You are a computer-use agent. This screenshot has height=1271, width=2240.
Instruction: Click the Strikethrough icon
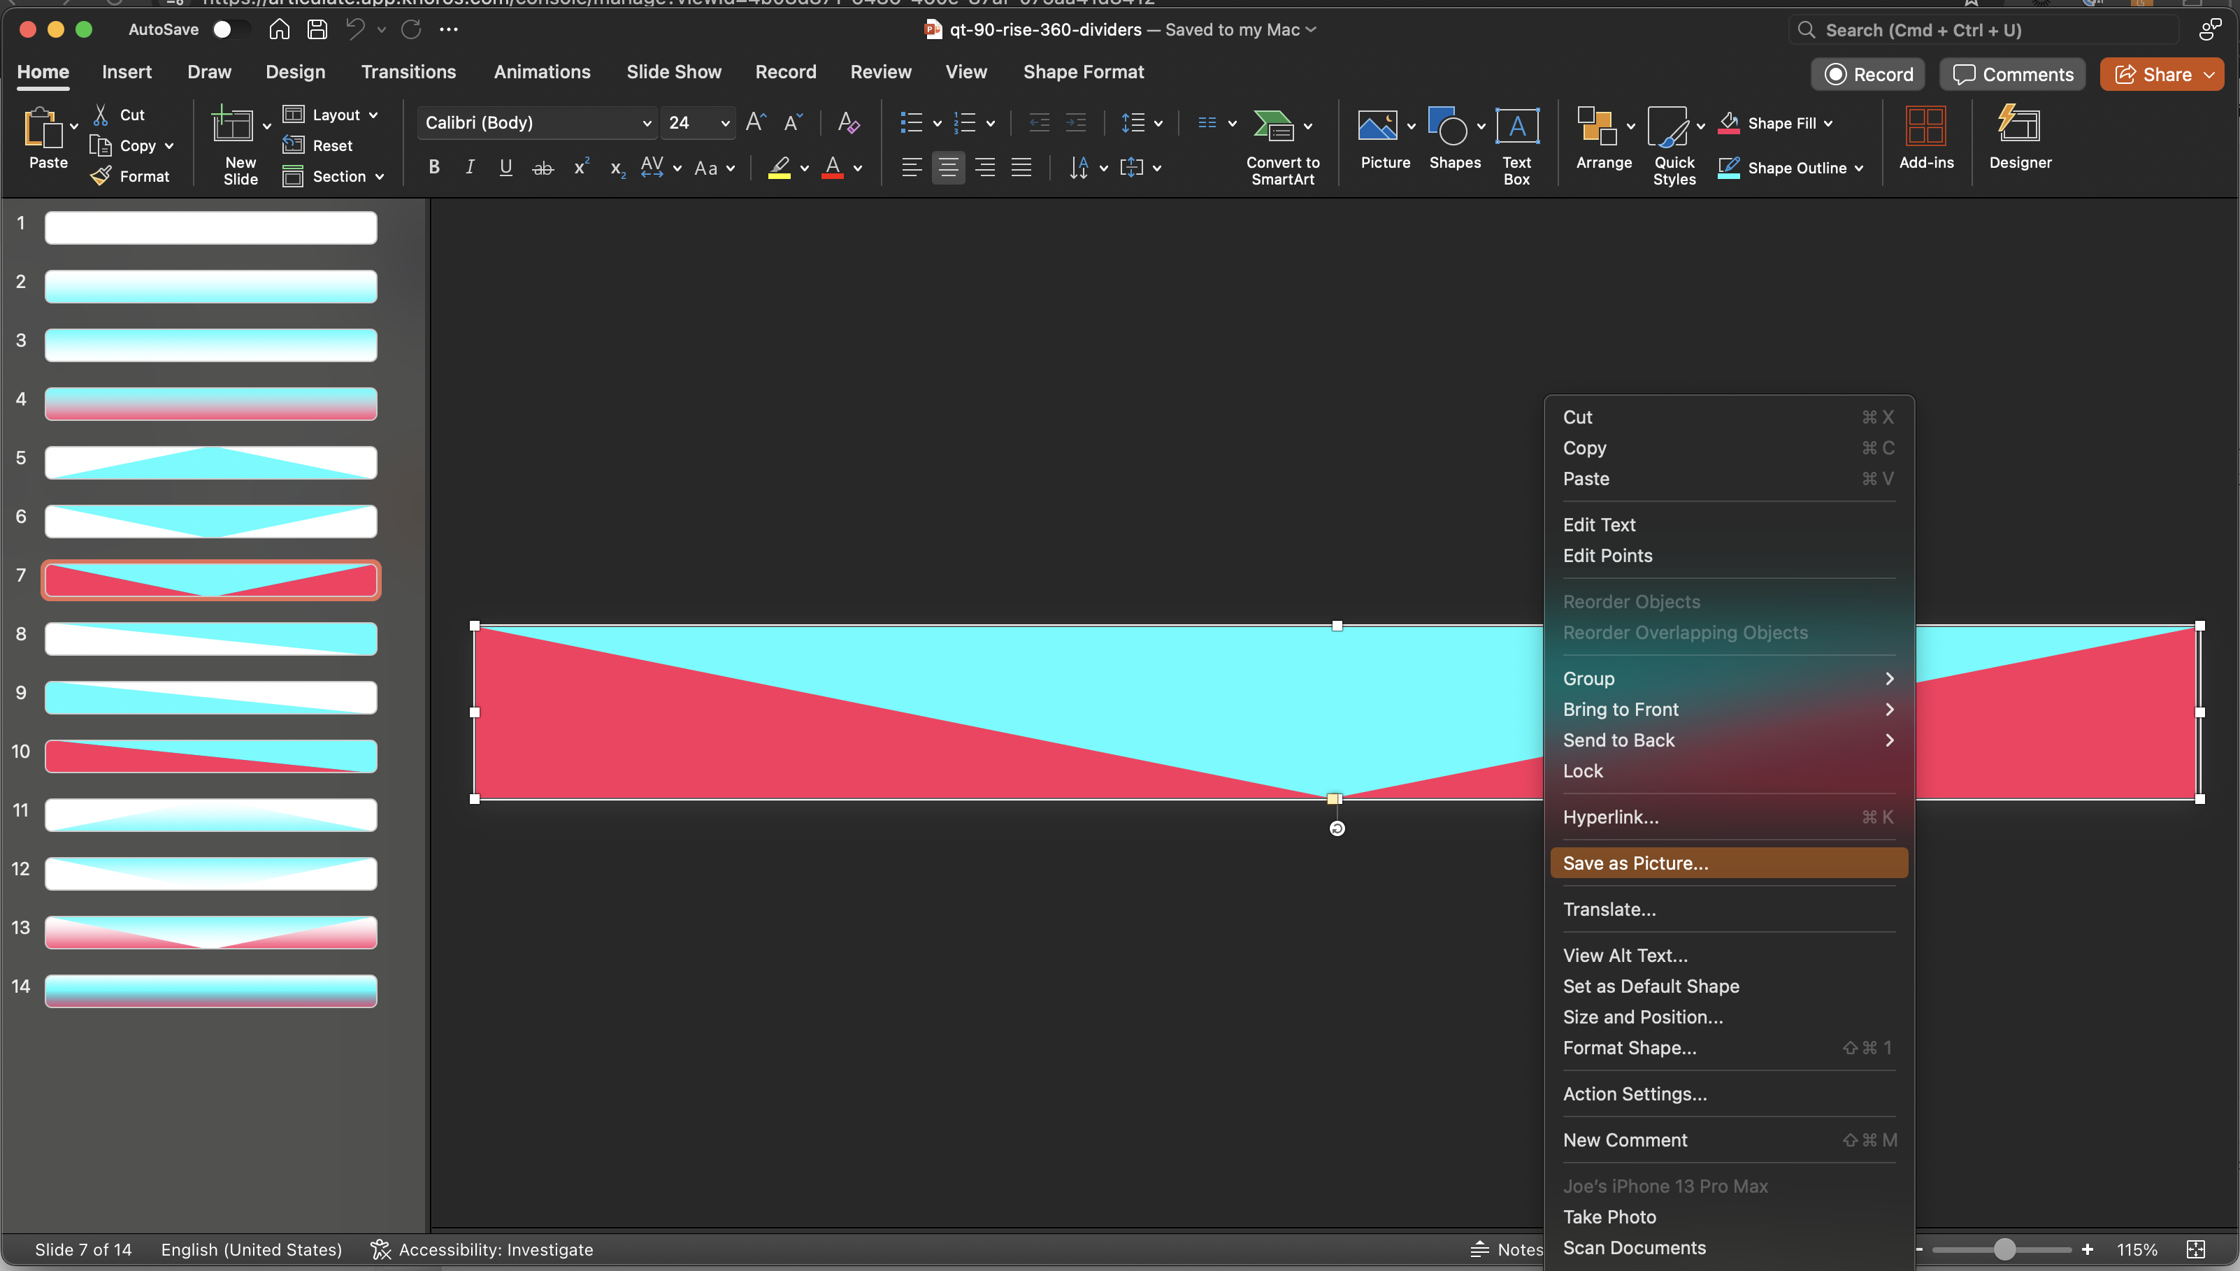[x=542, y=168]
